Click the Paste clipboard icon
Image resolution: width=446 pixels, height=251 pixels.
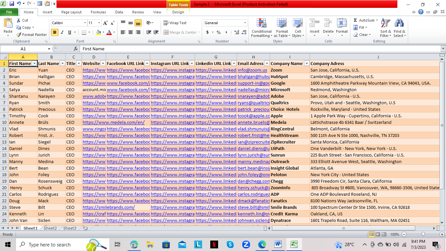pyautogui.click(x=8, y=23)
